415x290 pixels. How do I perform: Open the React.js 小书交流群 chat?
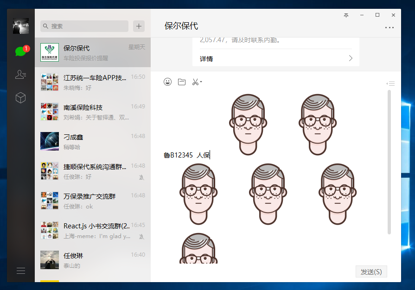tap(93, 230)
